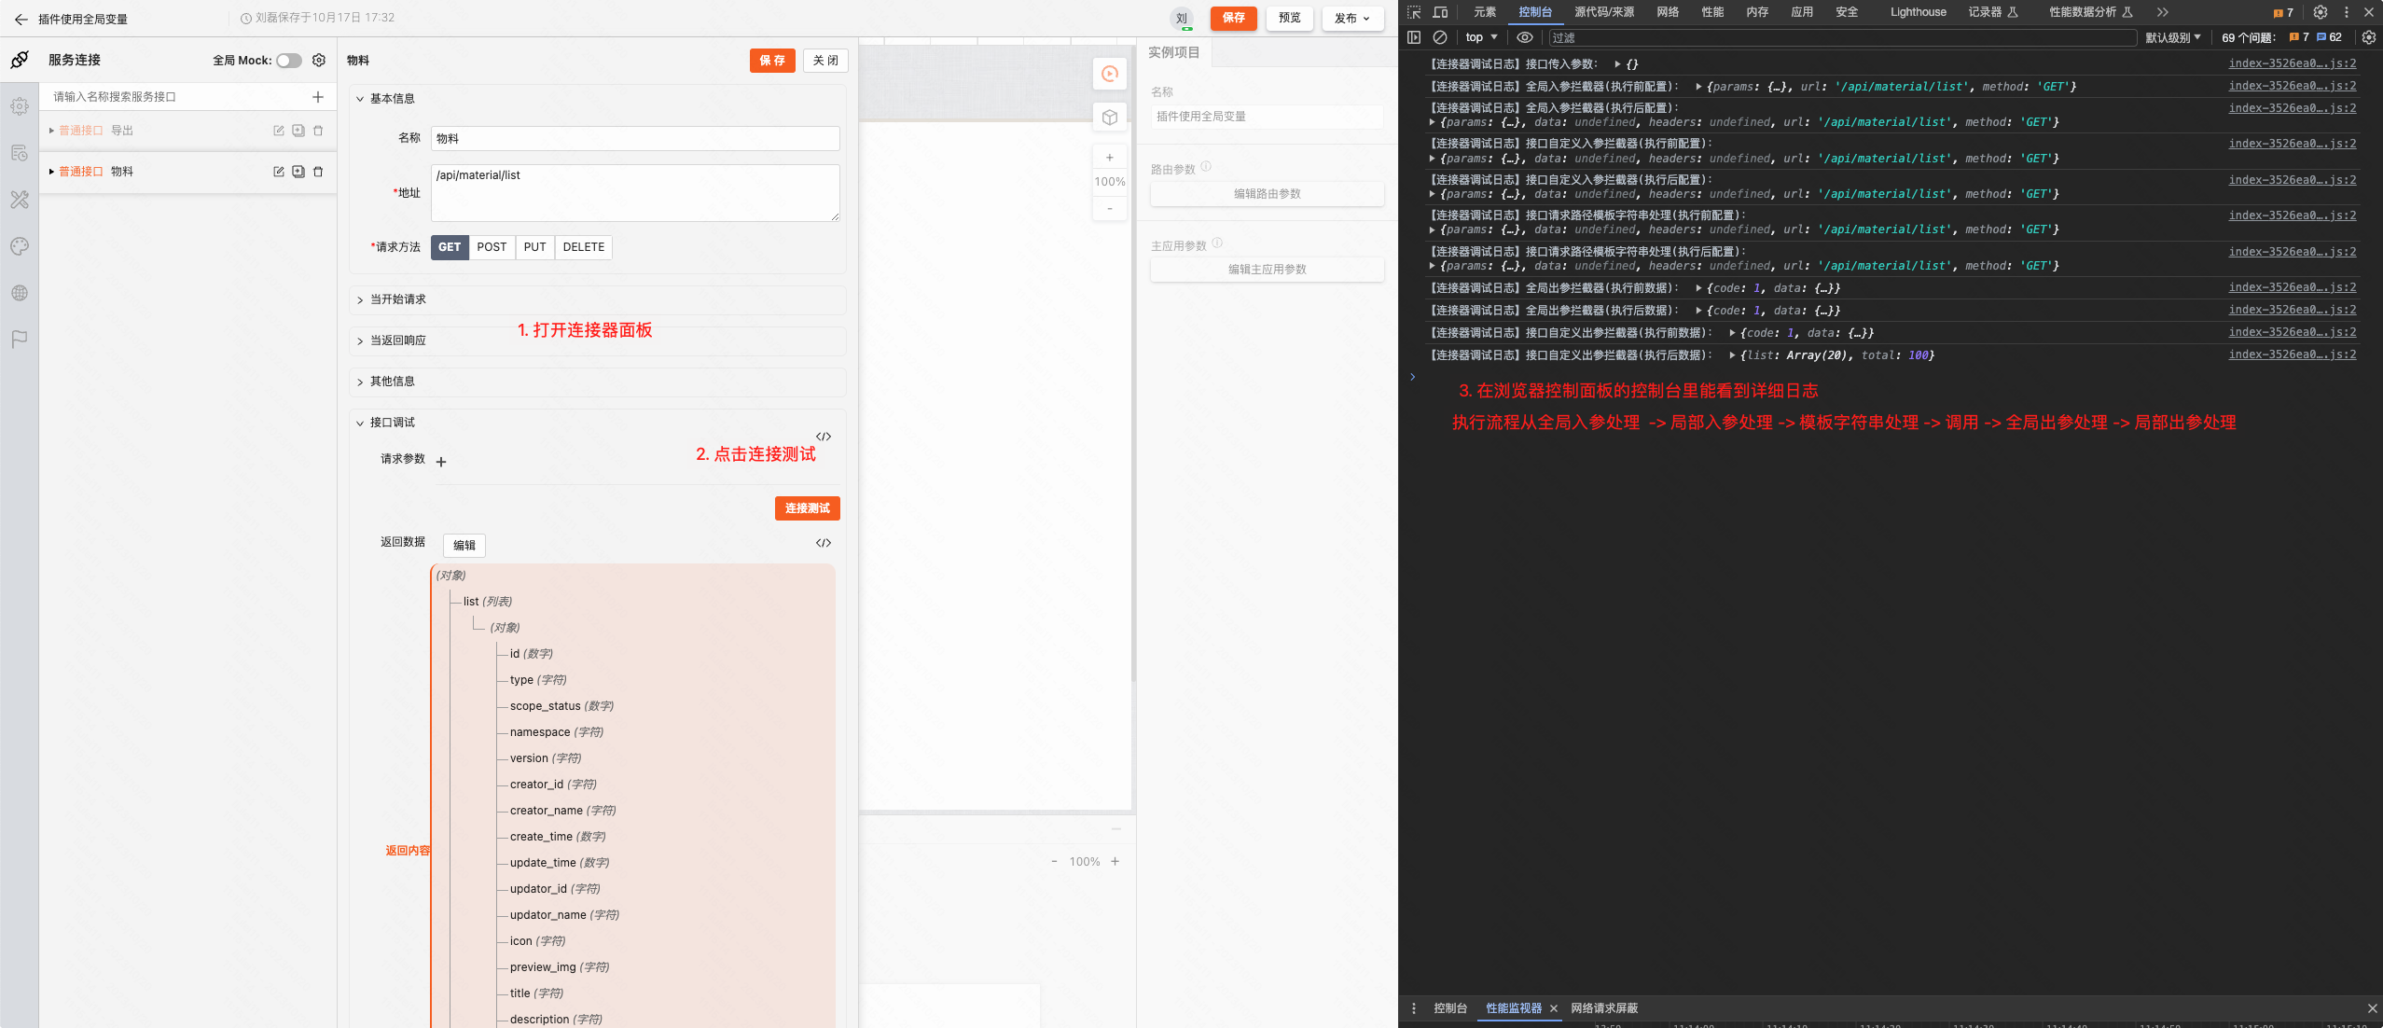Image resolution: width=2383 pixels, height=1028 pixels.
Task: Add a new service interface with plus icon
Action: point(318,97)
